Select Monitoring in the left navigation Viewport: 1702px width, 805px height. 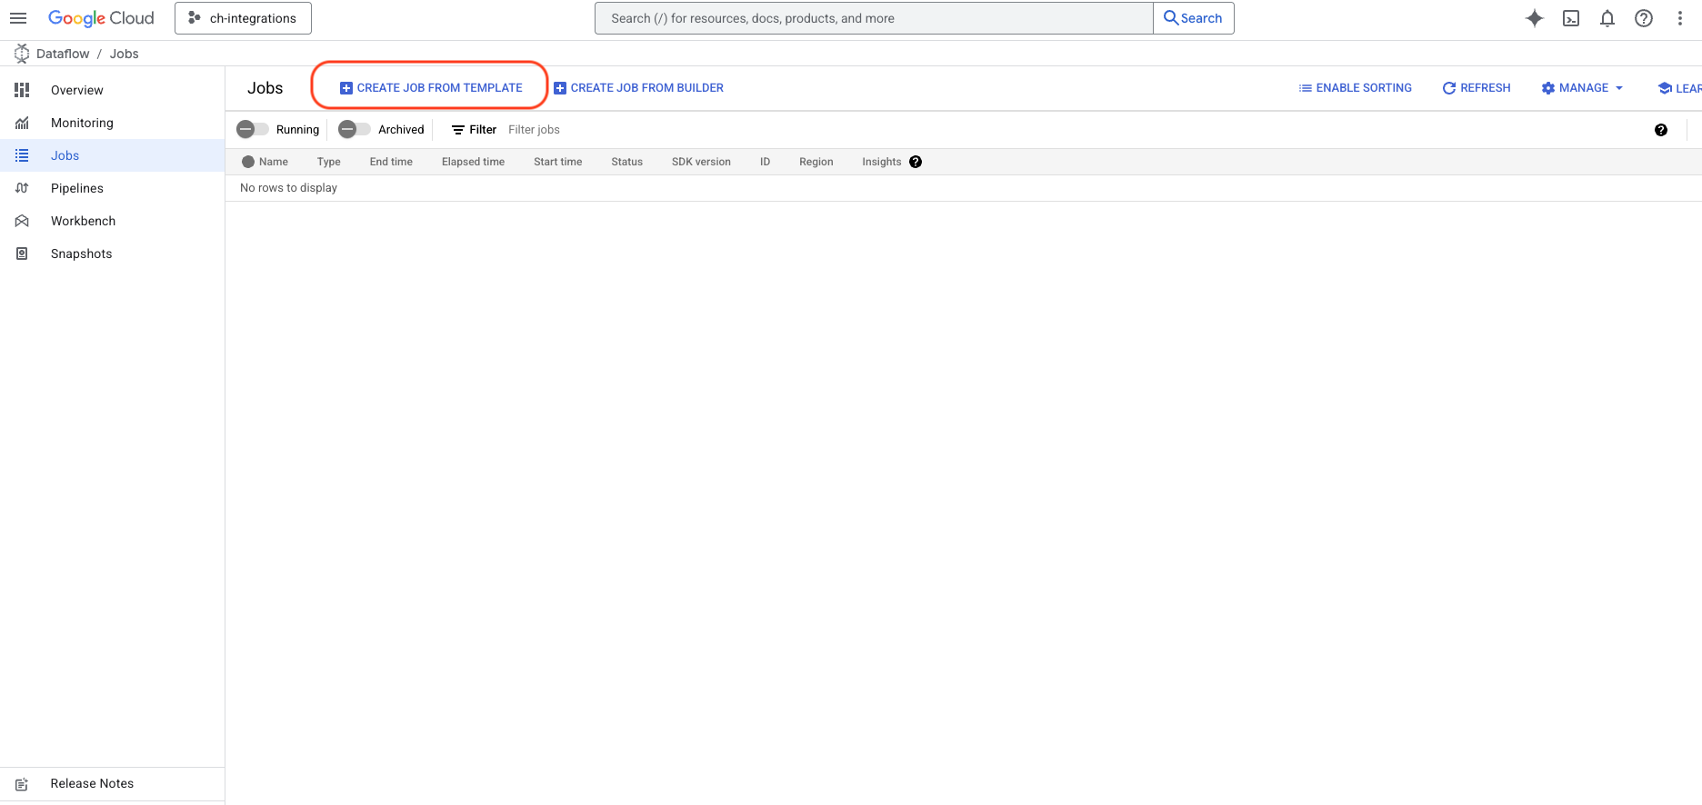(82, 123)
